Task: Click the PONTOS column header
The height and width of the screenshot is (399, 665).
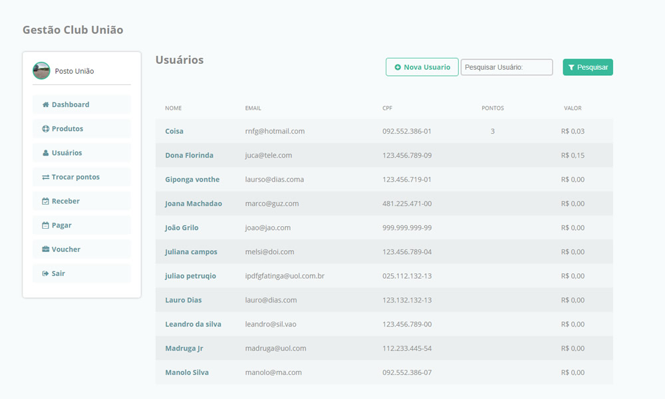Action: [x=492, y=108]
